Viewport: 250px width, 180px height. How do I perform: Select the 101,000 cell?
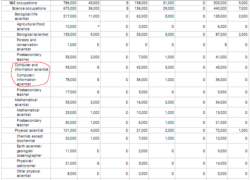70,130
